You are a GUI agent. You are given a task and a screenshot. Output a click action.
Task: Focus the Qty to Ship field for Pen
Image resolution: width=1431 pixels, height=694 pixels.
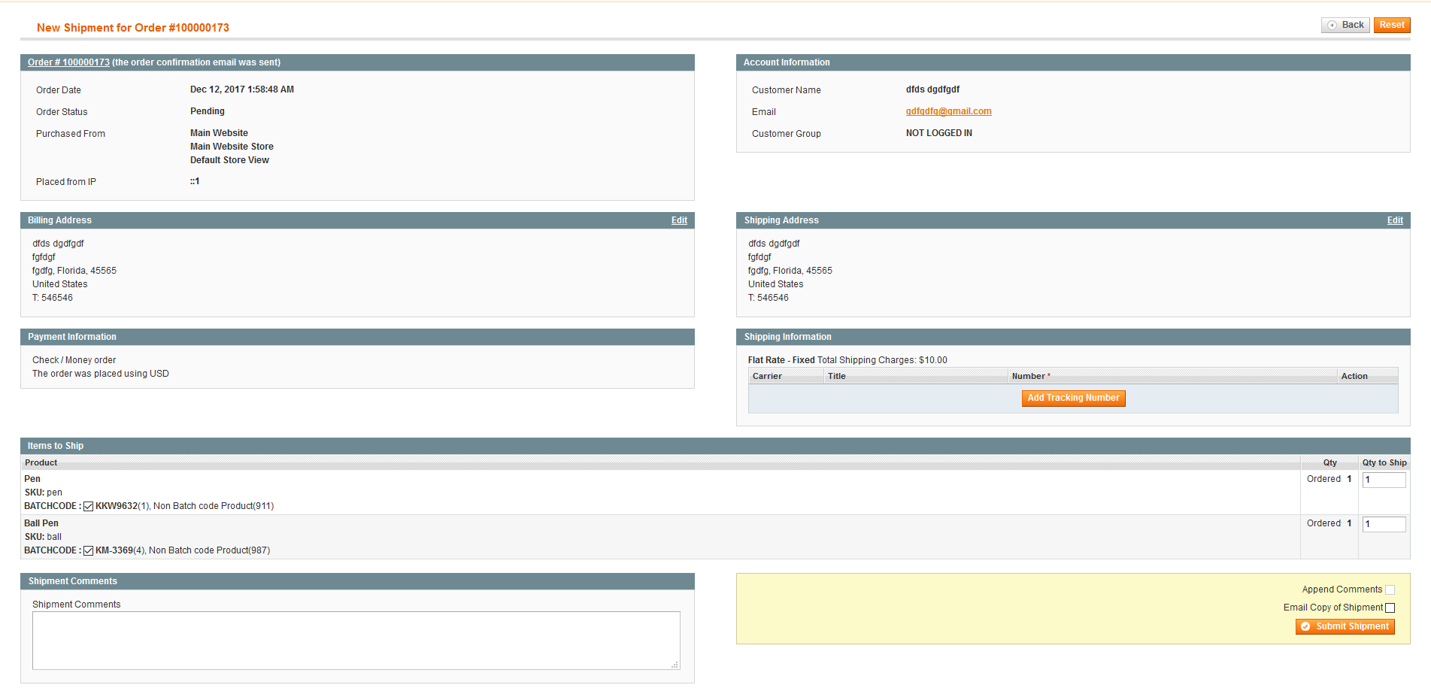click(x=1384, y=480)
